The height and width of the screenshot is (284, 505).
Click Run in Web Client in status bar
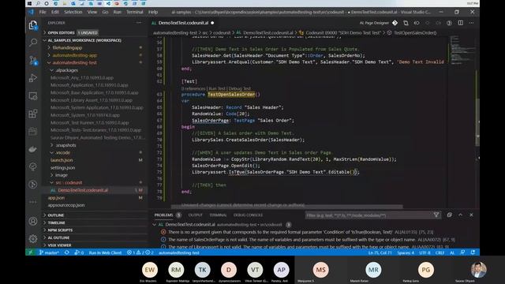coord(105,252)
